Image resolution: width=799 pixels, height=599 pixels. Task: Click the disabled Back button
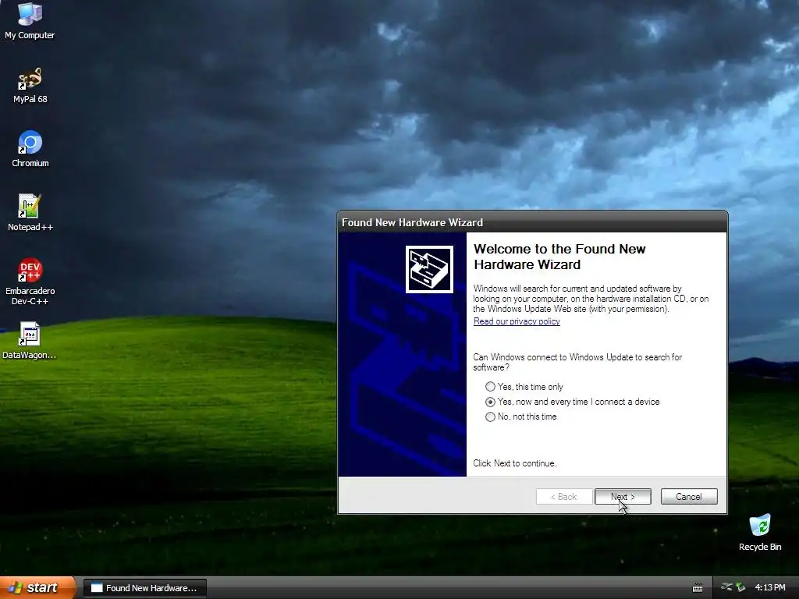click(564, 497)
